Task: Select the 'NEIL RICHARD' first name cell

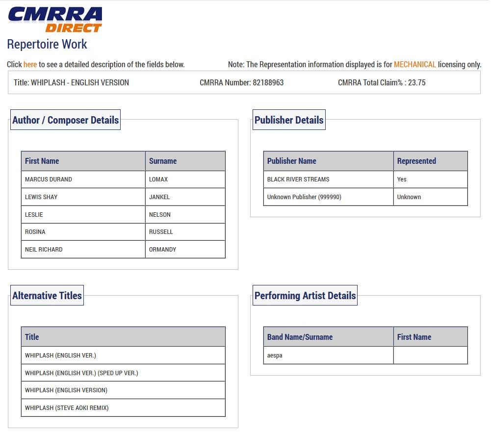Action: (x=83, y=250)
